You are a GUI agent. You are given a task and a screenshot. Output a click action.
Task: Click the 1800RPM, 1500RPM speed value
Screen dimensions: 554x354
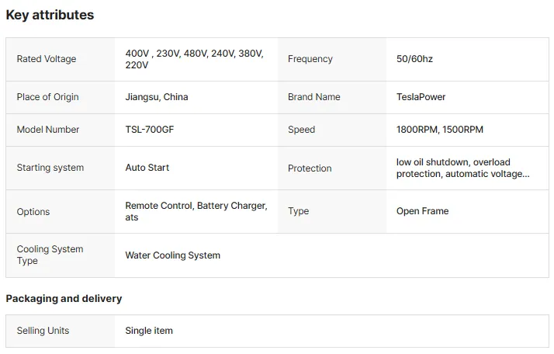click(x=439, y=130)
